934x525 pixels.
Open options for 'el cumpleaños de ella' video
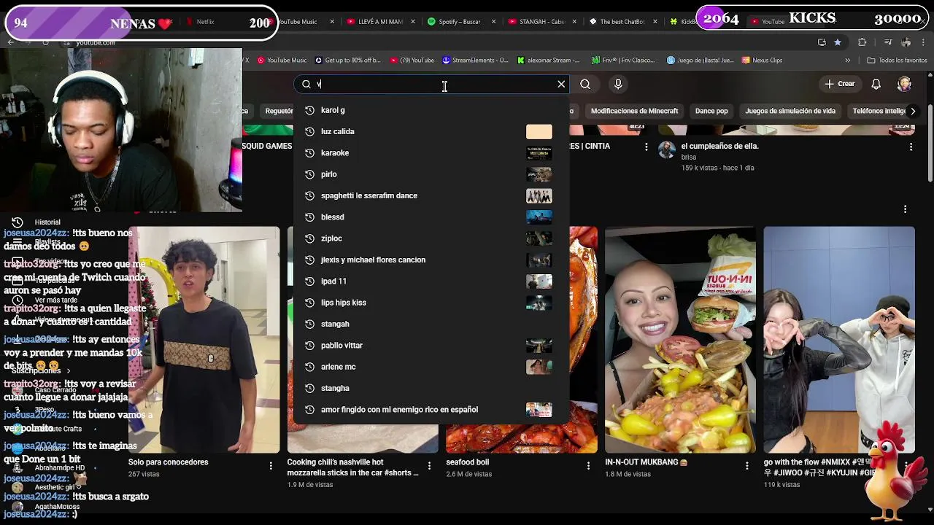(x=911, y=147)
